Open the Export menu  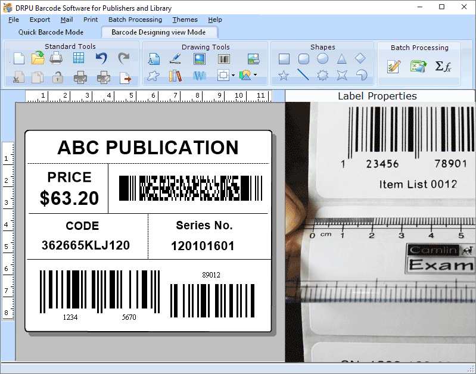click(x=39, y=20)
